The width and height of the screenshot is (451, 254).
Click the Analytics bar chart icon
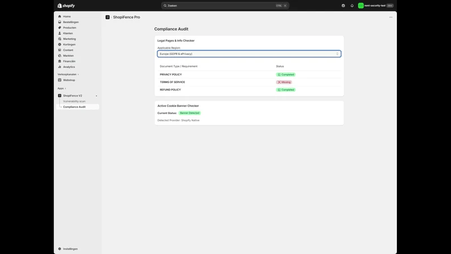[x=60, y=67]
